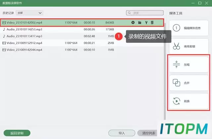Delete Video_231010142002.mp4 with trash icon
This screenshot has width=212, height=139.
(x=152, y=22)
